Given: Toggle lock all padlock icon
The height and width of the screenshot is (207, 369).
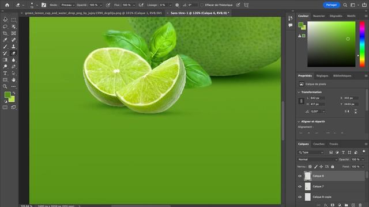Looking at the screenshot, I should (333, 167).
